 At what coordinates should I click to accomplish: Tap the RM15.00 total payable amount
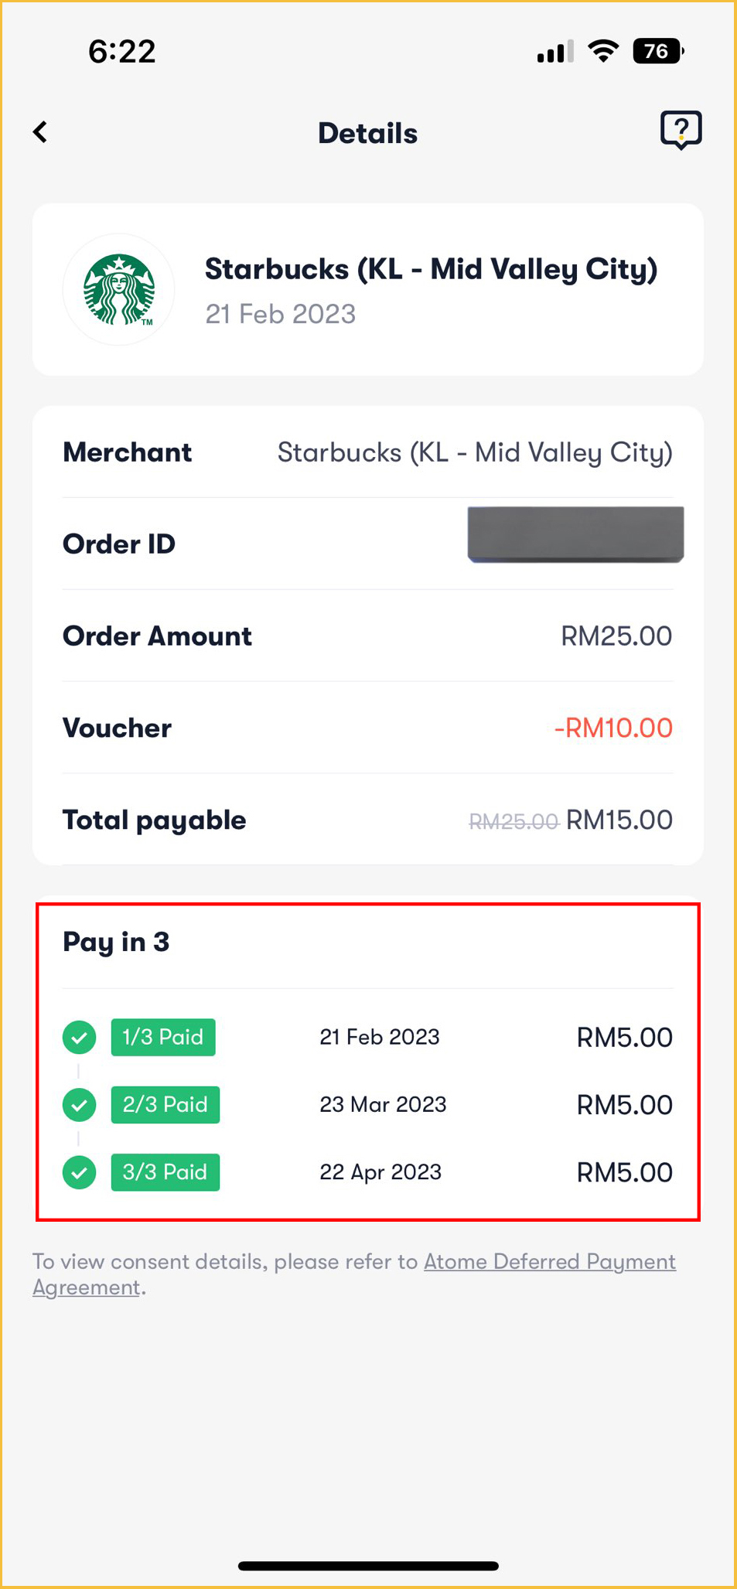[x=619, y=820]
